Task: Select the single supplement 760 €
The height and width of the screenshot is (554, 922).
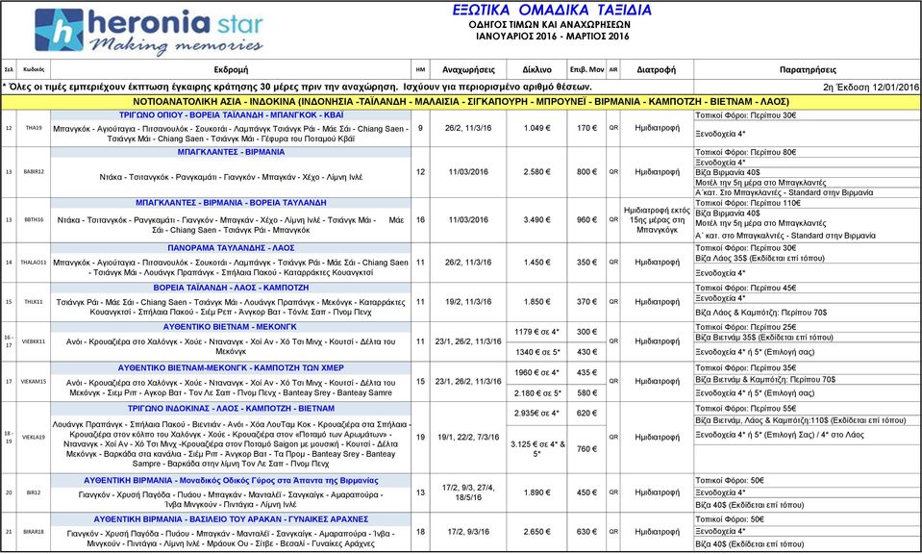Action: click(x=586, y=449)
